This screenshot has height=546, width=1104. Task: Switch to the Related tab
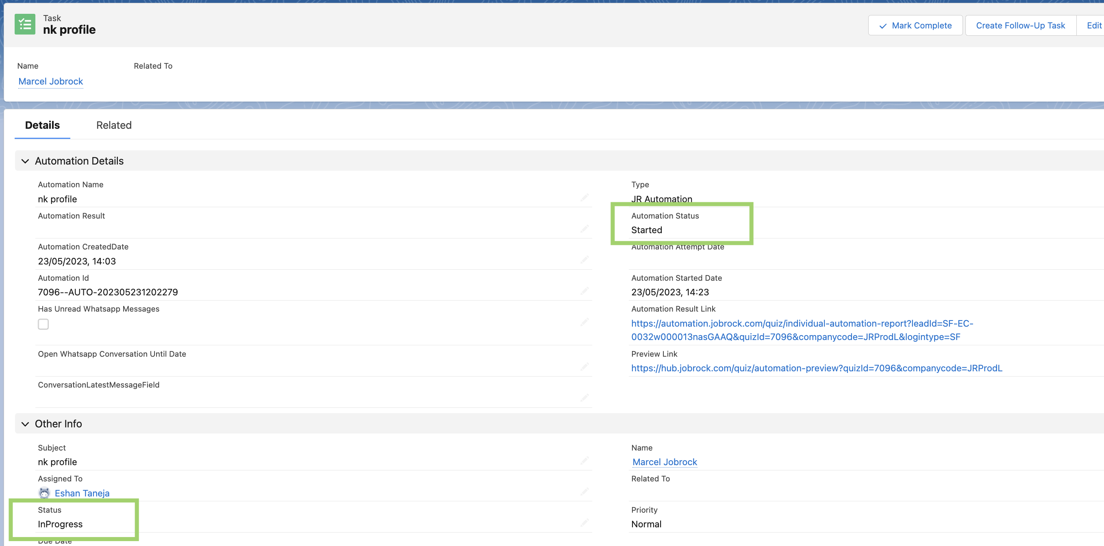click(113, 125)
